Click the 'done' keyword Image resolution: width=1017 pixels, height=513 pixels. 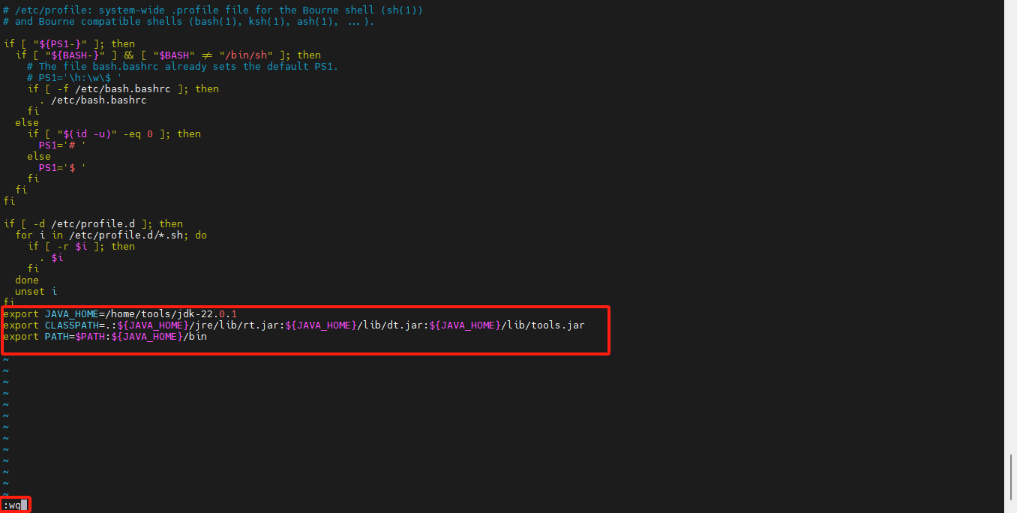(27, 280)
